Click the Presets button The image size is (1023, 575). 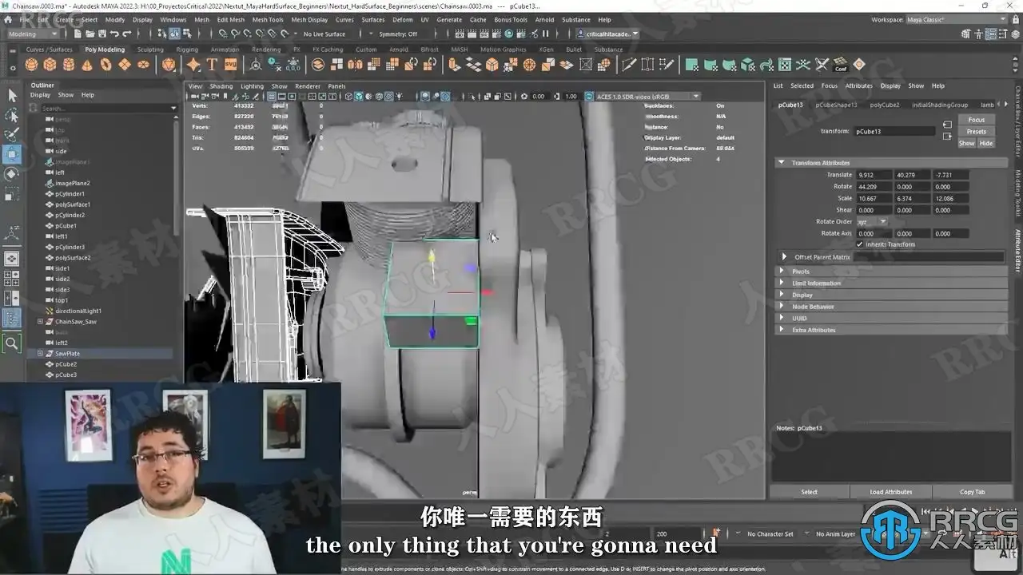click(x=977, y=132)
